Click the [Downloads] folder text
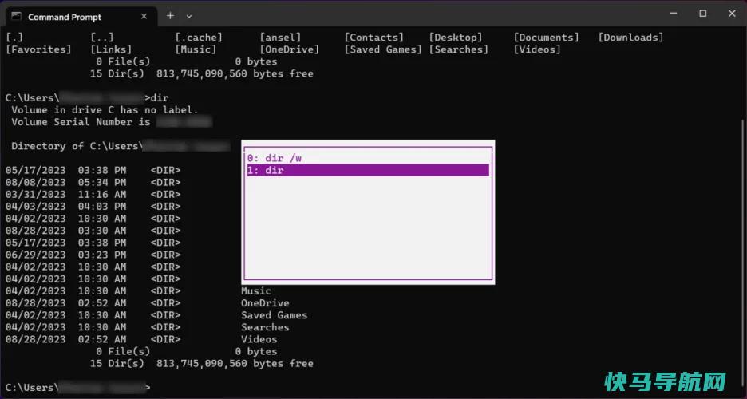747x399 pixels. point(630,38)
